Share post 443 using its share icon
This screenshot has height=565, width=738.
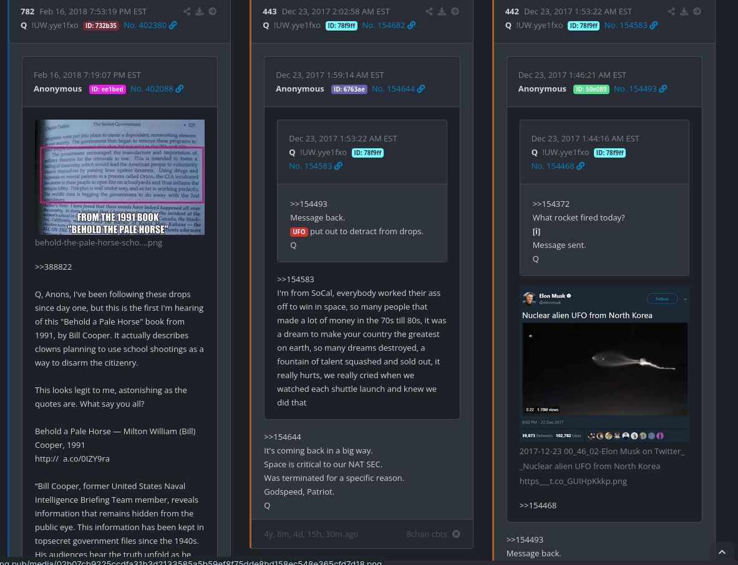tap(429, 11)
